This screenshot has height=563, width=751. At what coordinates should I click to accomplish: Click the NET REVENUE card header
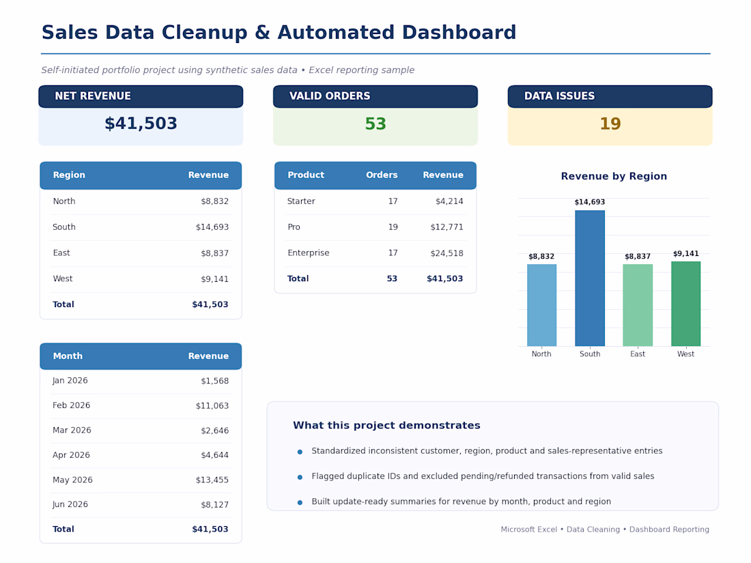point(141,96)
